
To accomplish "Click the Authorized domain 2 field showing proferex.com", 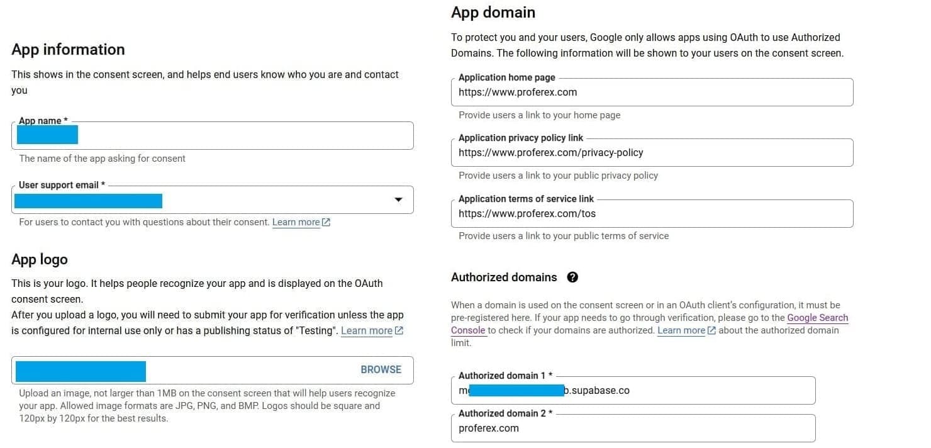I will pyautogui.click(x=633, y=428).
